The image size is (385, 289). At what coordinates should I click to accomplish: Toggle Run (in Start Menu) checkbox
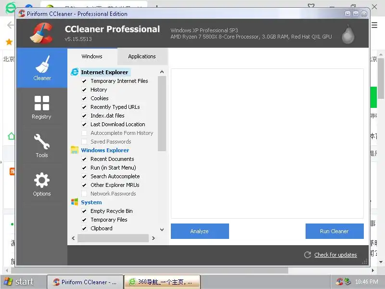(84, 168)
